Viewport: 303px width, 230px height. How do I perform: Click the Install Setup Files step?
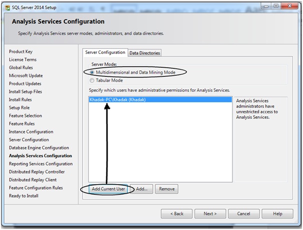pyautogui.click(x=25, y=92)
